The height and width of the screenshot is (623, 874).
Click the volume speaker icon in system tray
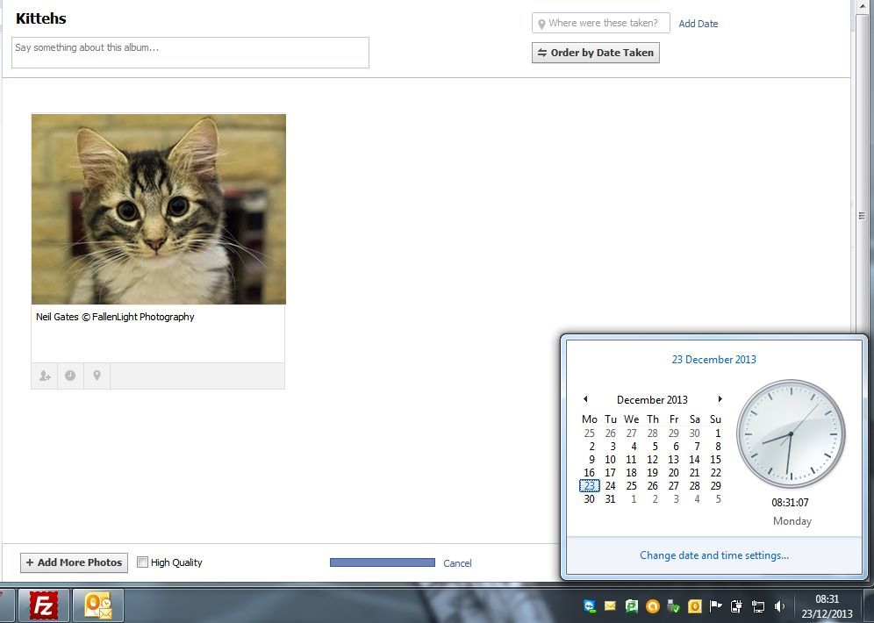779,606
